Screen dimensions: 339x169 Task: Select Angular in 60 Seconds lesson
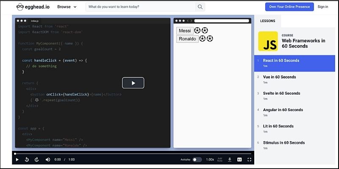295,112
